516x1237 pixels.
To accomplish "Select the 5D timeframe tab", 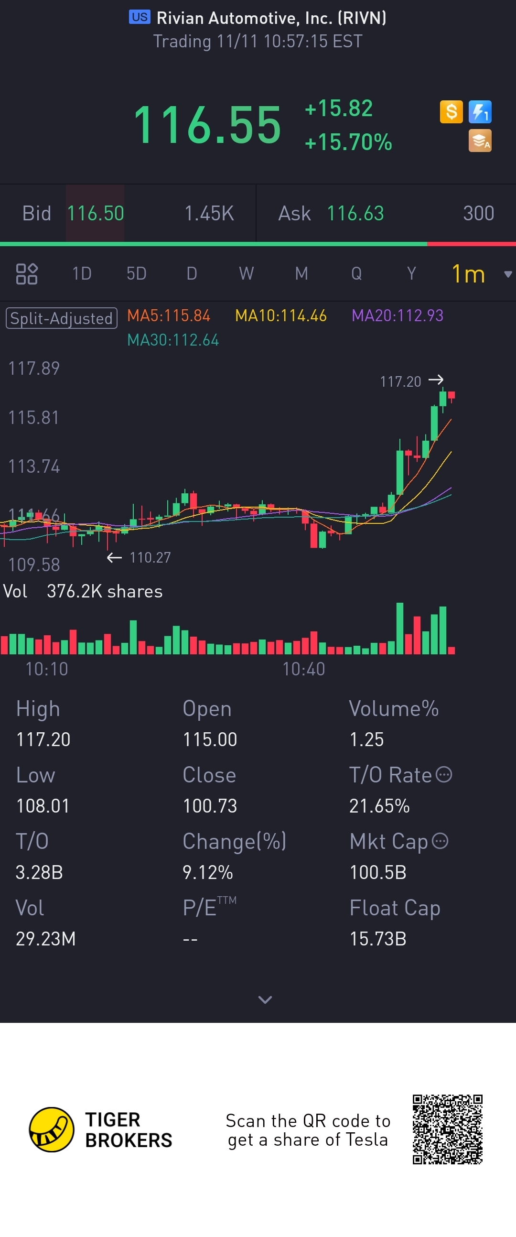I will point(136,274).
